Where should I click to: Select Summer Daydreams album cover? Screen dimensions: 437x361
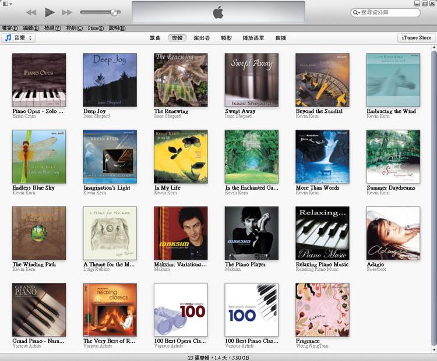point(393,157)
